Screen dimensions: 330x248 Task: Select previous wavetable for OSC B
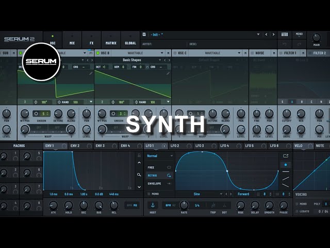click(165, 60)
